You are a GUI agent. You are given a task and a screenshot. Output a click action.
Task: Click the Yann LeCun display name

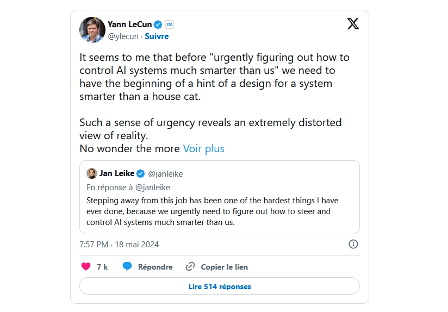[x=129, y=24]
